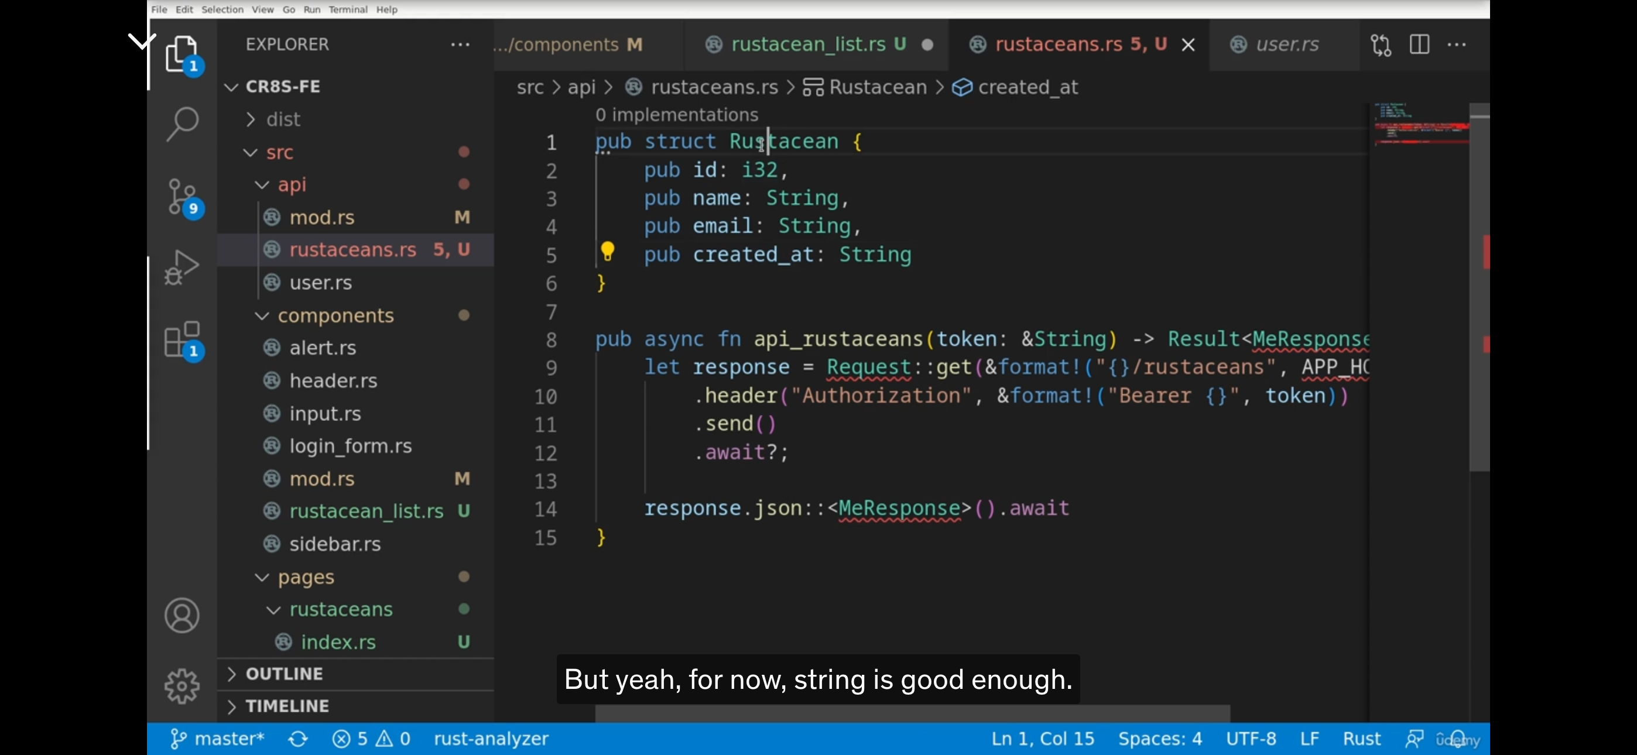Screen dimensions: 1637x755
Task: Click the split editor right icon
Action: coord(1419,44)
